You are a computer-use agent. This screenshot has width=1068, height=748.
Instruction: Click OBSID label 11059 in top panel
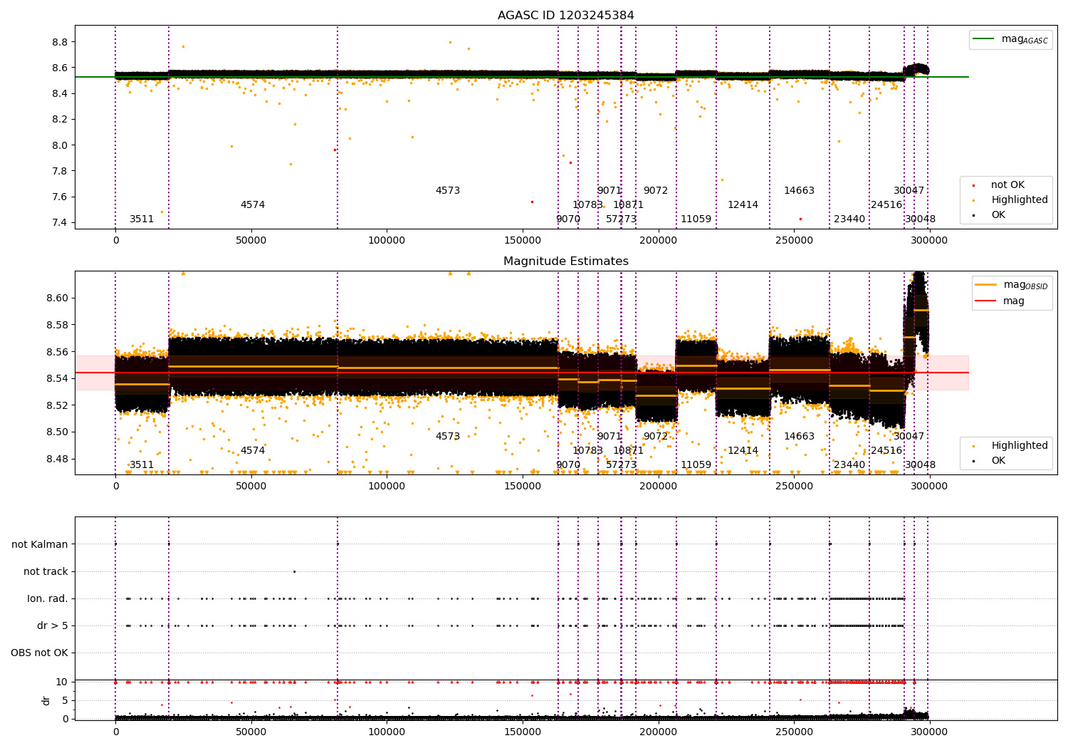(x=696, y=219)
